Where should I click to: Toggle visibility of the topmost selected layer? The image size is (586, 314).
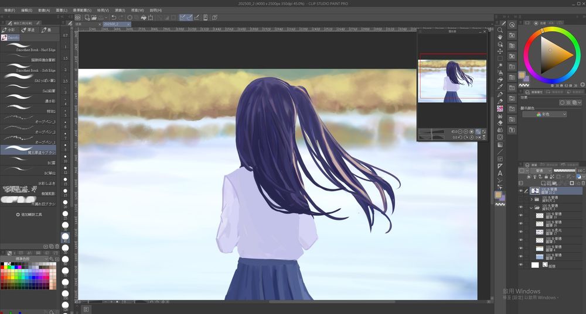(x=520, y=191)
